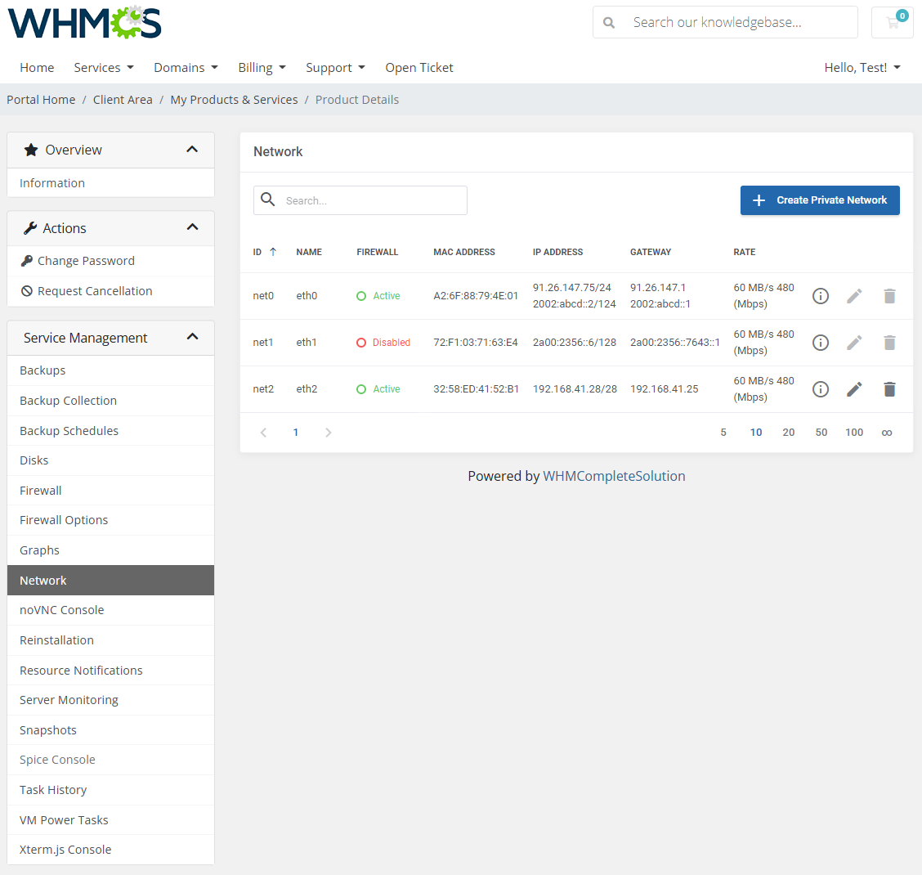Select 50 entries per page
This screenshot has height=875, width=922.
(x=821, y=432)
